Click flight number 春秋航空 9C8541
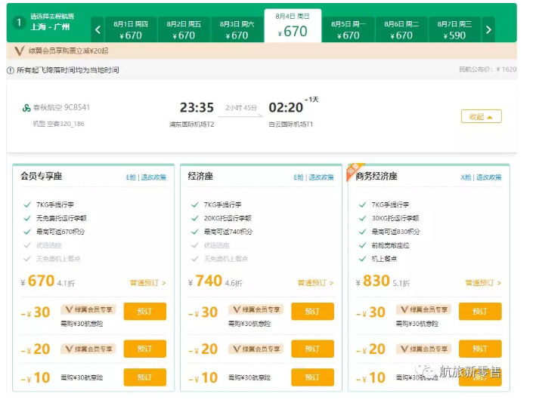The height and width of the screenshot is (403, 539). [61, 108]
